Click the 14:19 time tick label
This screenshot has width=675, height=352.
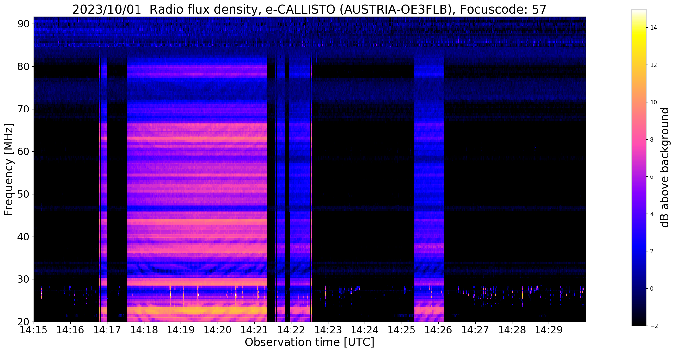pos(181,330)
